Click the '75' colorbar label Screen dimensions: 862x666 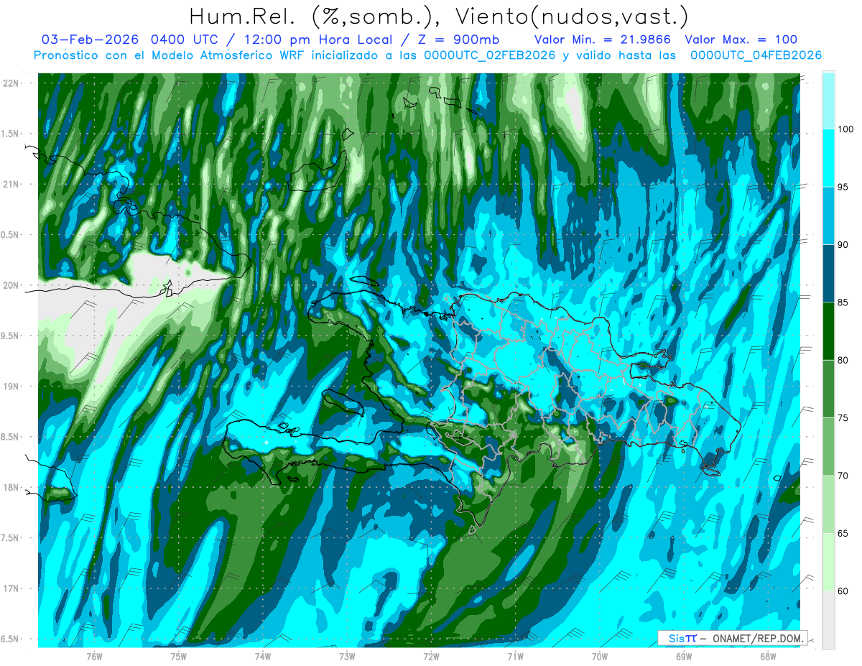pyautogui.click(x=844, y=418)
